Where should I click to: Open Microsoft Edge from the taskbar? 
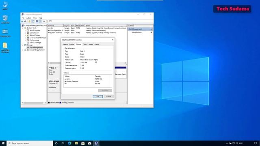click(69, 143)
